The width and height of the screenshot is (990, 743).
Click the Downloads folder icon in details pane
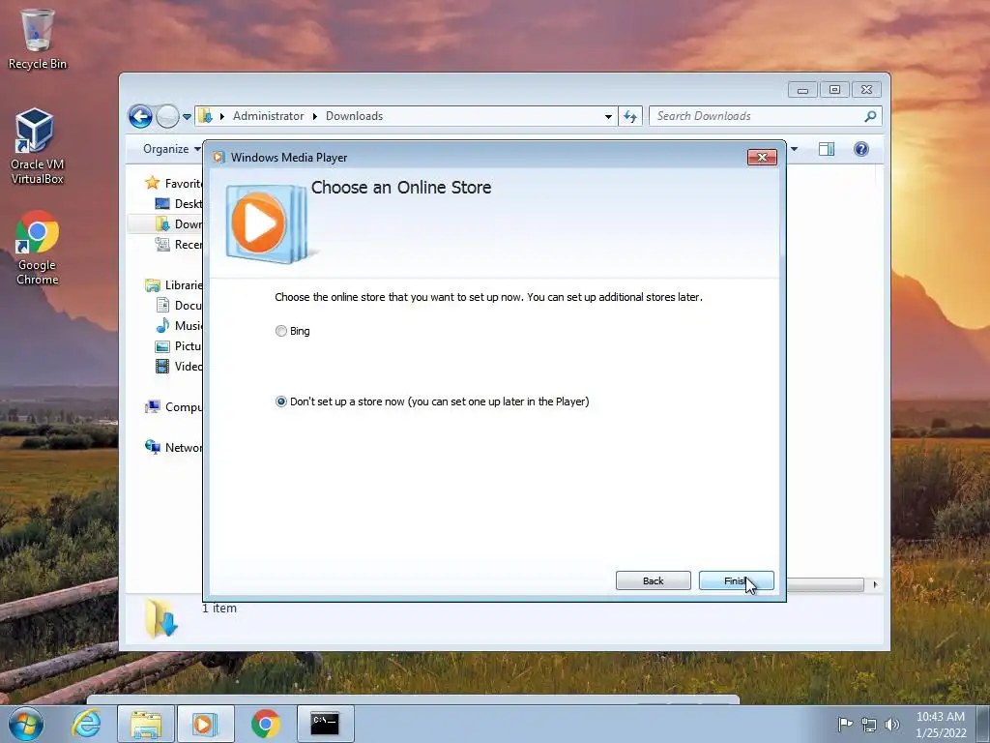pyautogui.click(x=161, y=618)
